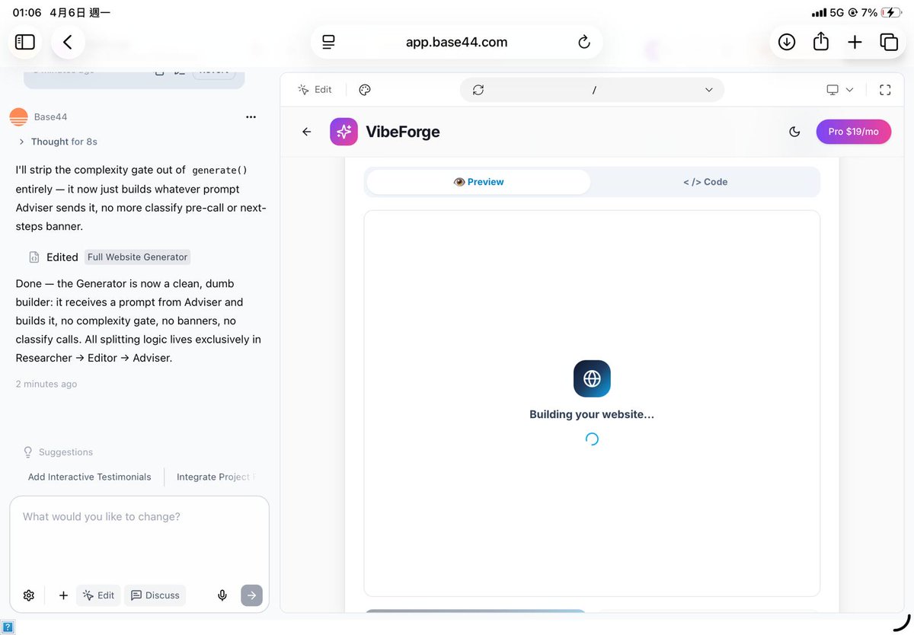
Task: Open Base44 message more options menu
Action: pyautogui.click(x=251, y=116)
